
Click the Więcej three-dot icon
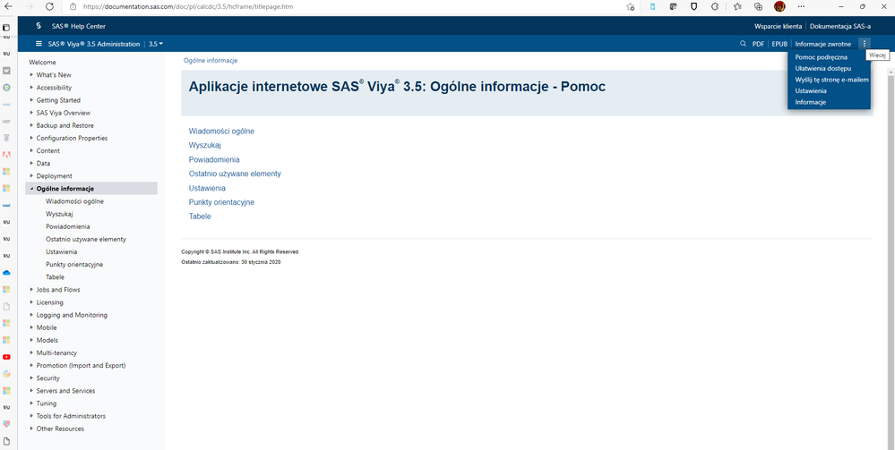point(865,43)
